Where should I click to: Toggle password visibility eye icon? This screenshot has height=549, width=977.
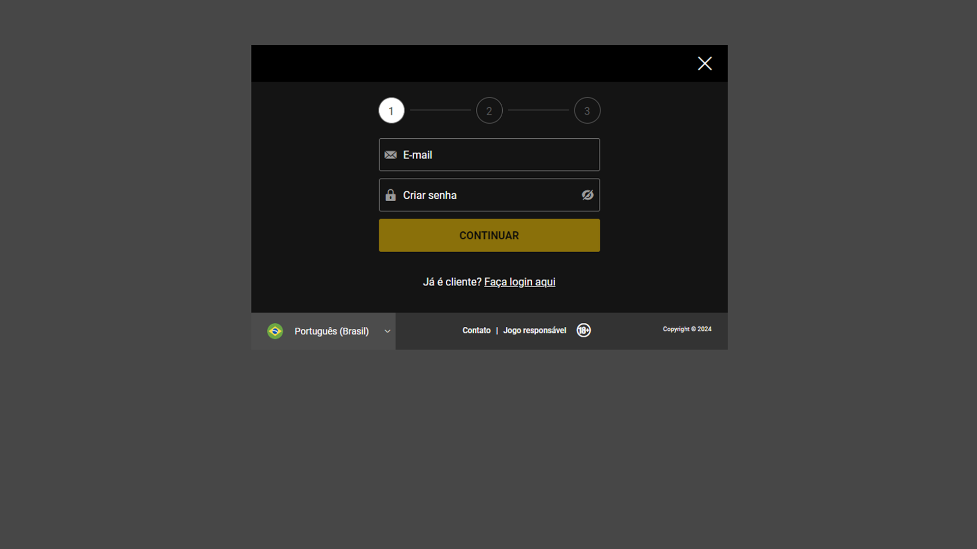[587, 195]
